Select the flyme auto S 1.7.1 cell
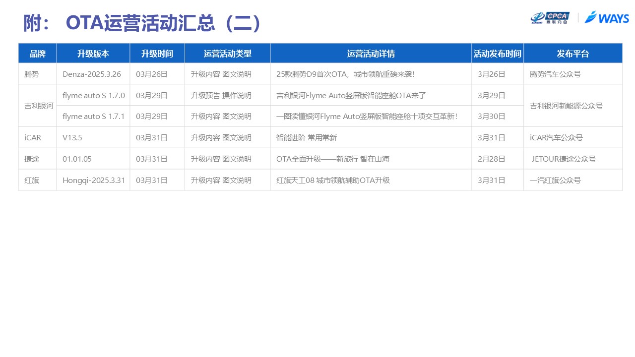Image resolution: width=635 pixels, height=357 pixels. tap(93, 116)
